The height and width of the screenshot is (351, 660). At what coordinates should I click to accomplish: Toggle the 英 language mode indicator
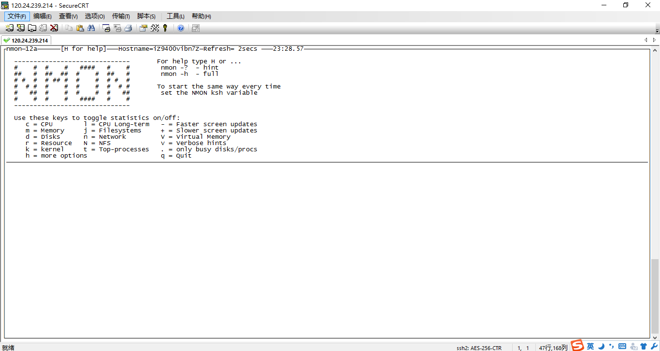pyautogui.click(x=590, y=346)
